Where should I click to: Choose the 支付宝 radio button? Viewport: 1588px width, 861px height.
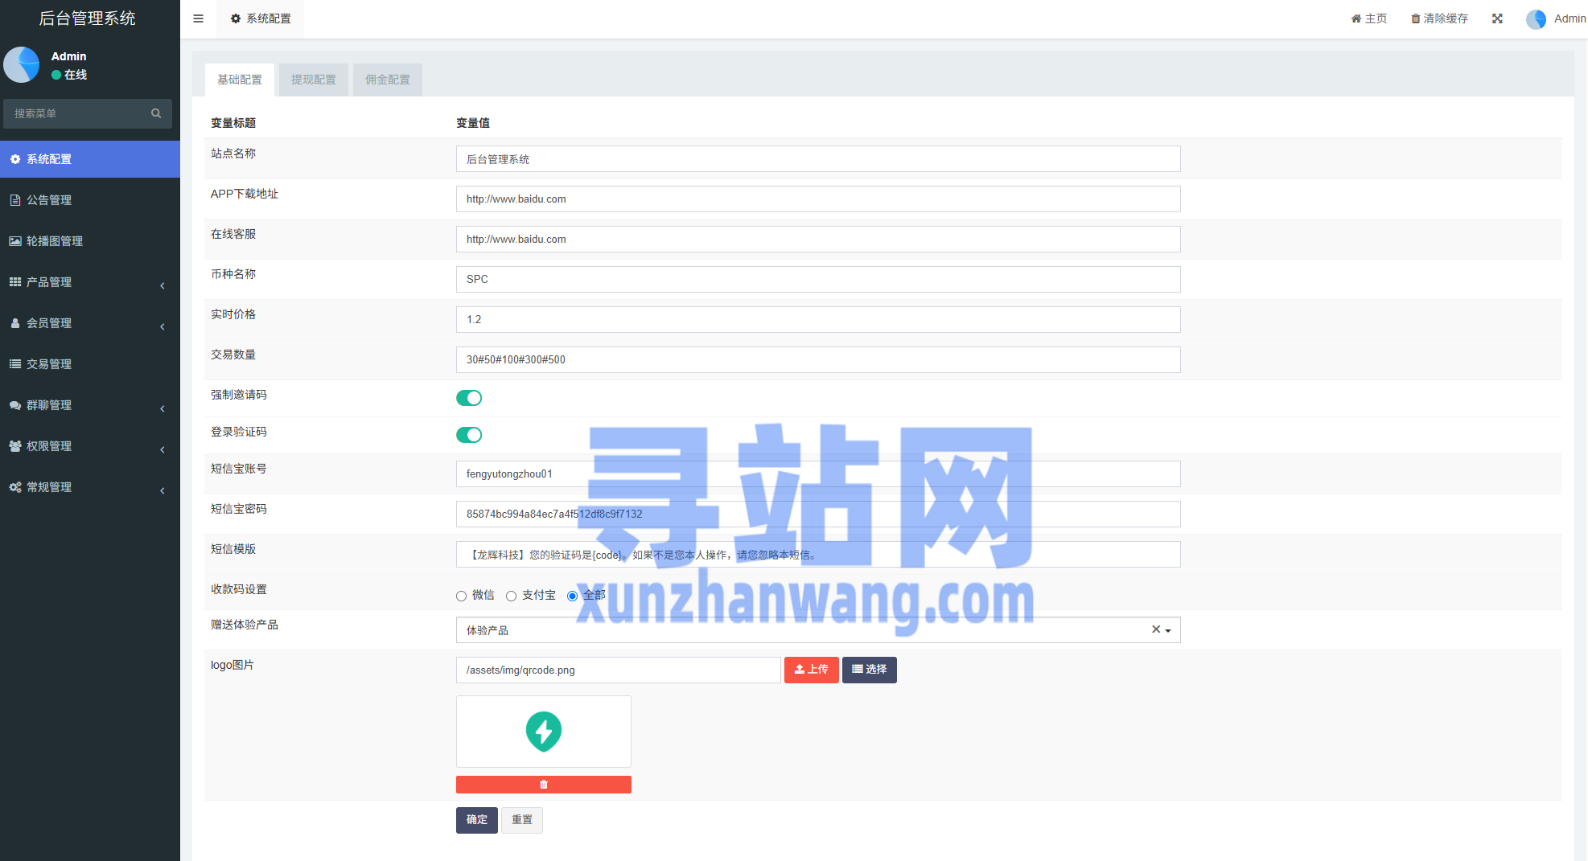[x=512, y=596]
